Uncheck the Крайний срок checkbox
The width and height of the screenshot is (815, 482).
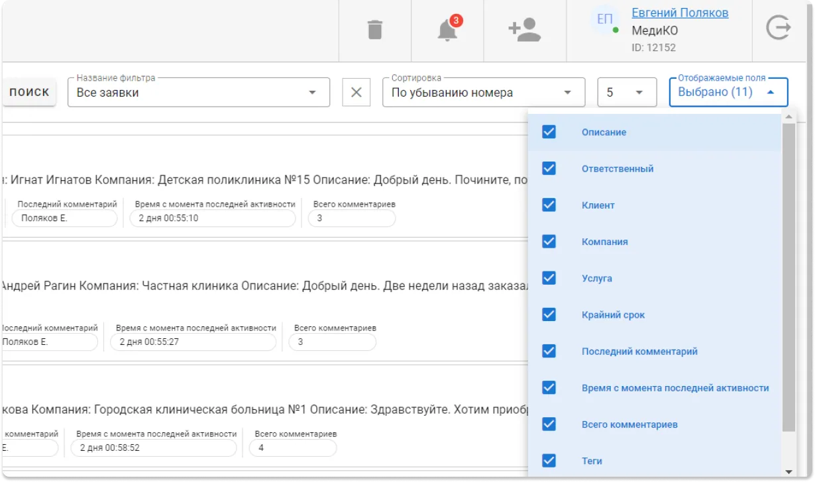pos(549,314)
